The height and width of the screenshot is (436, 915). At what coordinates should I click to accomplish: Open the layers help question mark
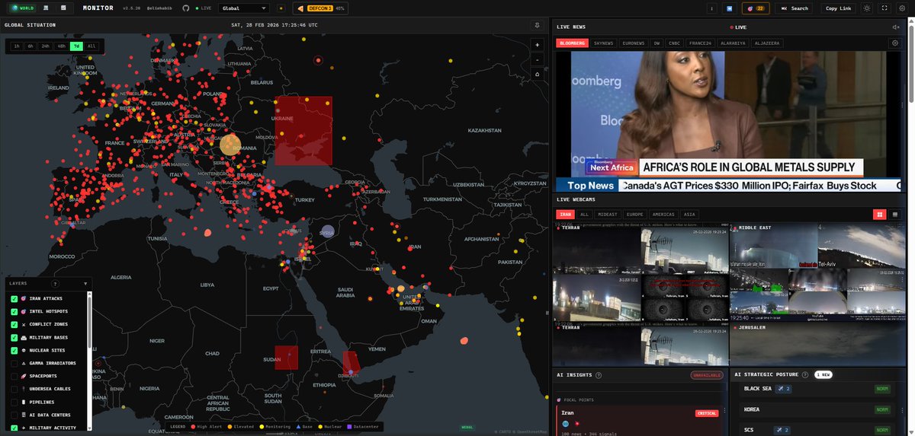(x=55, y=283)
